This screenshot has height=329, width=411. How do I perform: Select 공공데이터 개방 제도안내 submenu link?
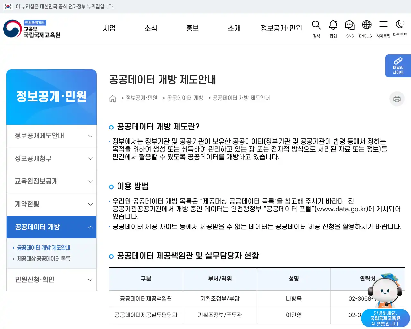(x=44, y=248)
